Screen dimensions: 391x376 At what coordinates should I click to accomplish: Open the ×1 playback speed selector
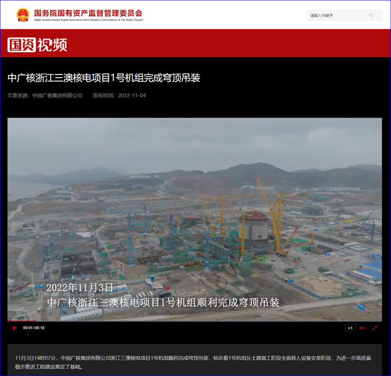[x=350, y=328]
